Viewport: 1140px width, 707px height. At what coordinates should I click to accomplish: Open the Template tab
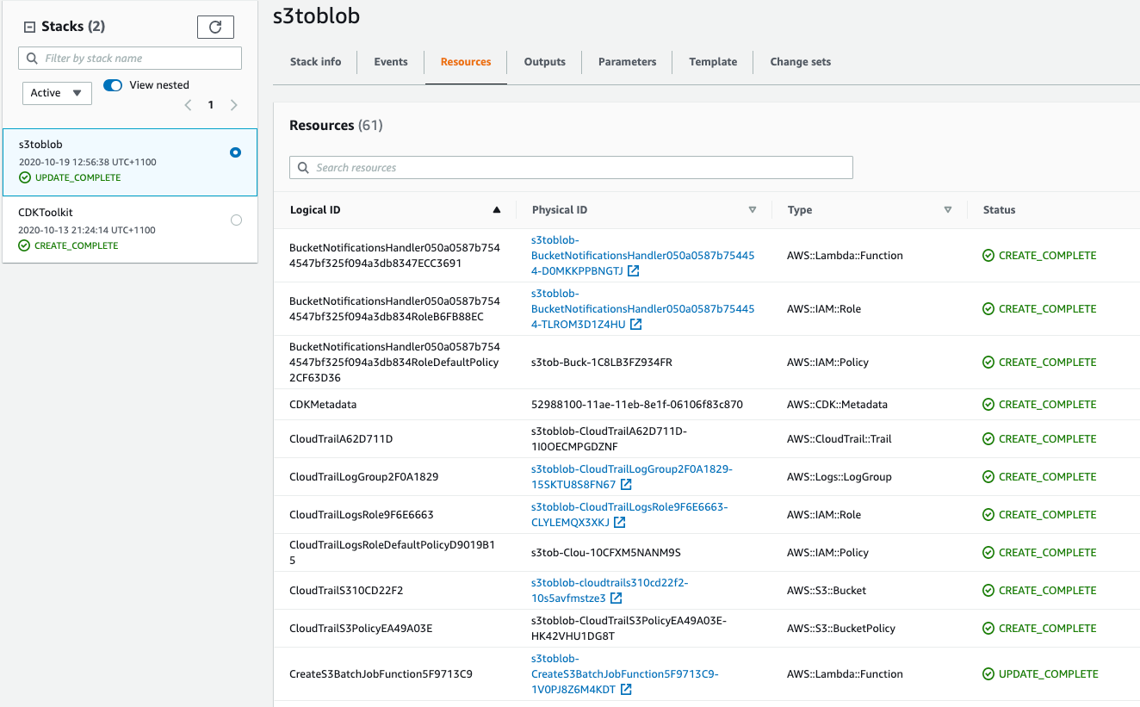(x=713, y=62)
